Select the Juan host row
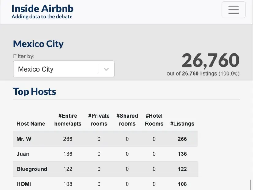 [x=23, y=154]
